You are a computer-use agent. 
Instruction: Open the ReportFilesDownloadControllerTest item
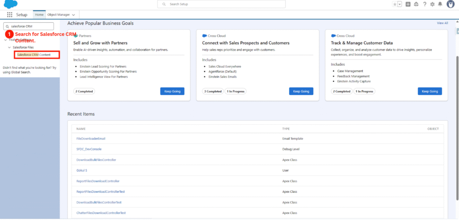pyautogui.click(x=101, y=192)
